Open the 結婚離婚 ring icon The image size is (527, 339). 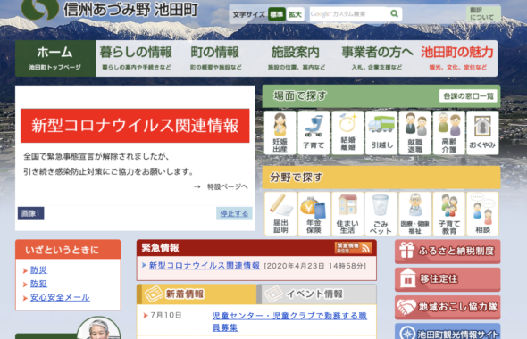pos(347,133)
